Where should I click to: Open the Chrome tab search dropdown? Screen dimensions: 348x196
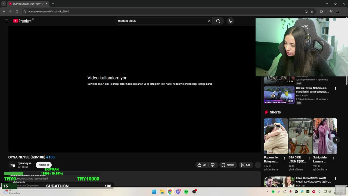(4, 4)
